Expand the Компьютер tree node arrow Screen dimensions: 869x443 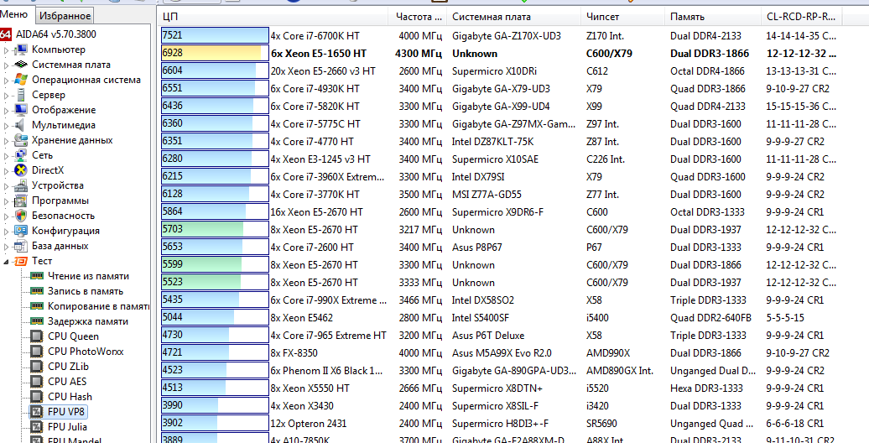[x=7, y=50]
